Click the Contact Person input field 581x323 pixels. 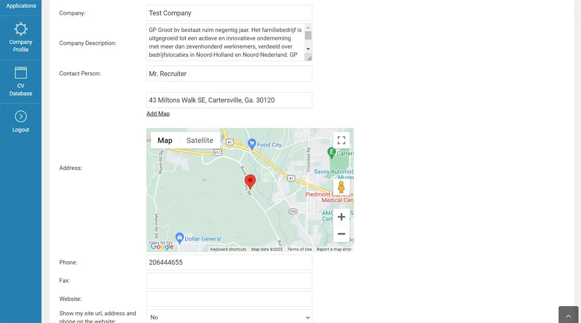click(229, 73)
